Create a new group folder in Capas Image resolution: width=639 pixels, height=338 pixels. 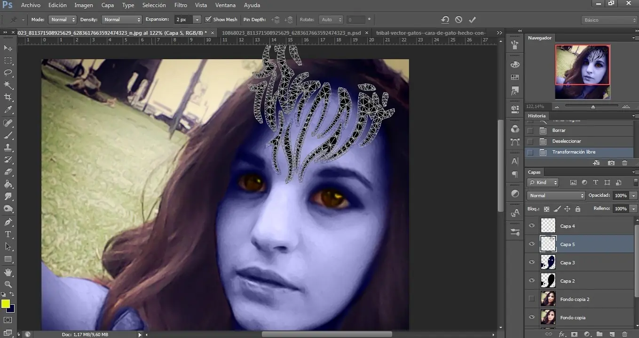599,334
